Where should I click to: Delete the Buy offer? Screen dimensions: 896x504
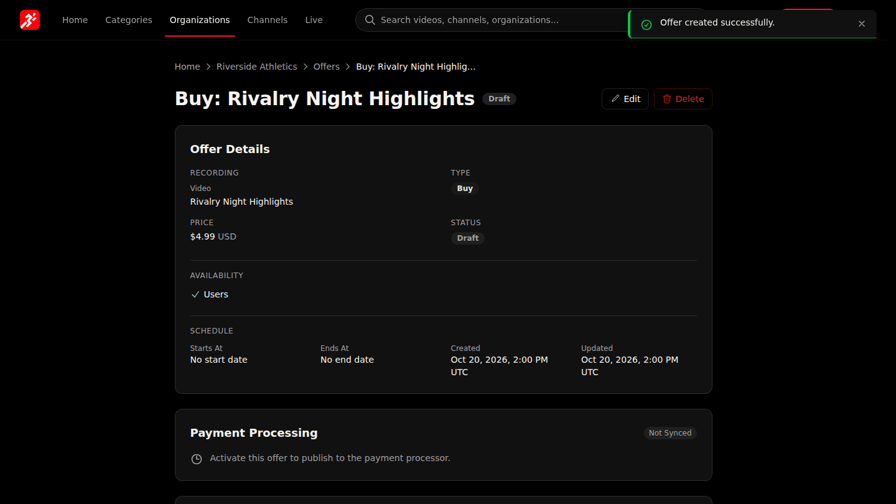click(x=683, y=99)
